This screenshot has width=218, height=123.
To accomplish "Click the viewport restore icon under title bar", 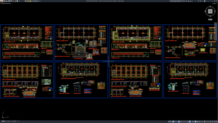I will 214,3.
